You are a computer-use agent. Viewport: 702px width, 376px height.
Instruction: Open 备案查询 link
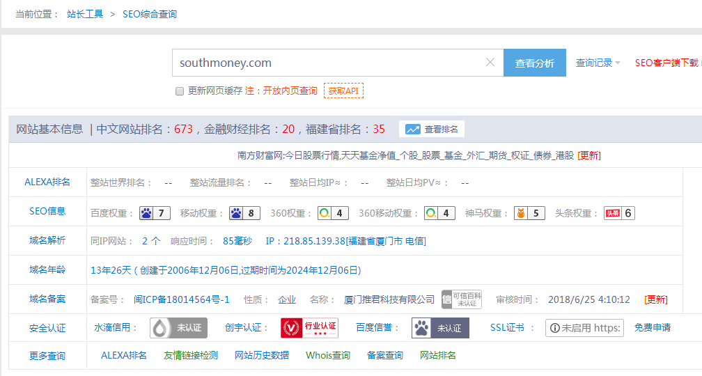point(385,355)
